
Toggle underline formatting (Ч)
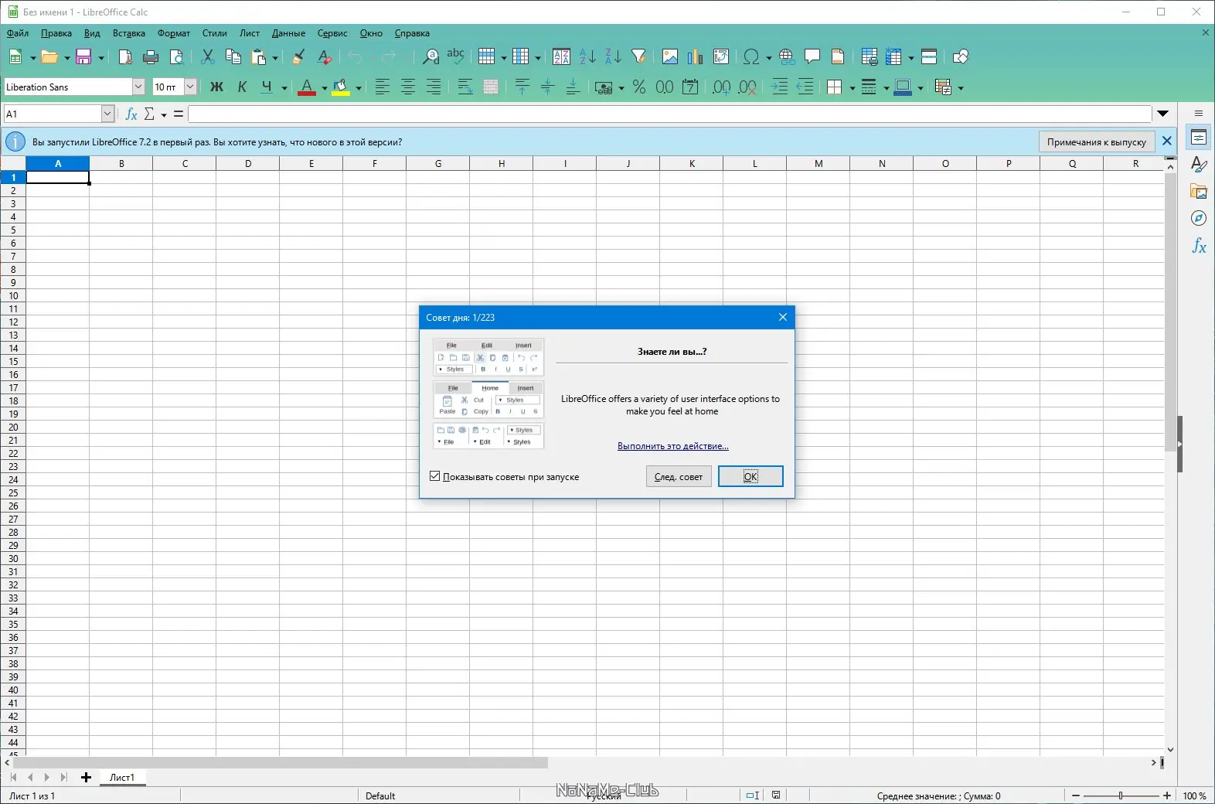tap(267, 87)
